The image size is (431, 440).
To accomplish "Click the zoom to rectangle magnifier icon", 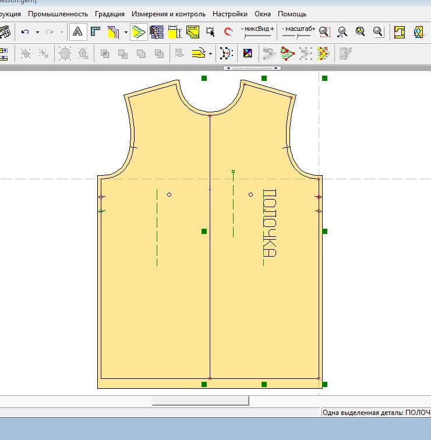I will [324, 31].
